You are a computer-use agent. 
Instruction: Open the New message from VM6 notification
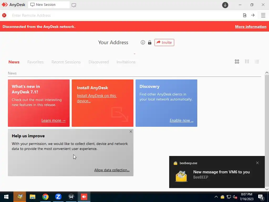pos(217,172)
